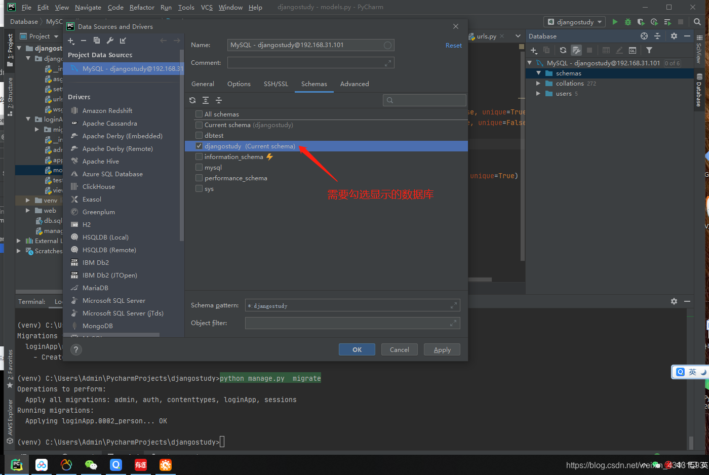This screenshot has height=475, width=709.
Task: Expand the venv folder in project tree
Action: [28, 201]
